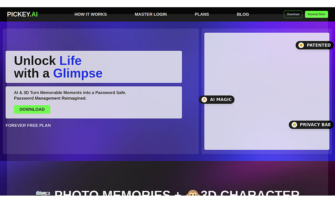Click the face emoji on PRIVACY BAE badge
Screen dimensions: 335x203
pyautogui.click(x=294, y=125)
